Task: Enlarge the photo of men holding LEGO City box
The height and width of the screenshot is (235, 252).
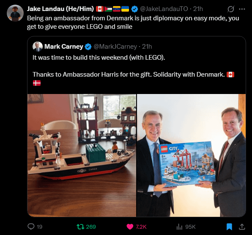Action: coord(191,155)
